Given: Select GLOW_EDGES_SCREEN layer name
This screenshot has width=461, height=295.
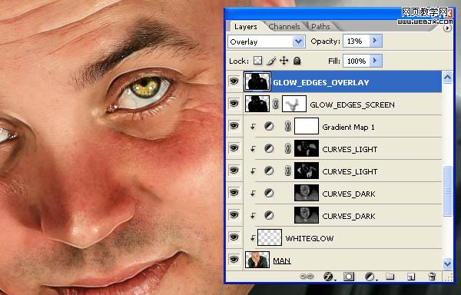Looking at the screenshot, I should click(x=352, y=105).
